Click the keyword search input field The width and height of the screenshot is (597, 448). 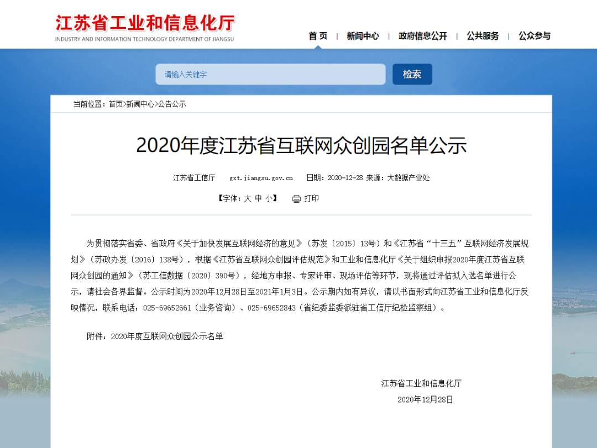270,74
